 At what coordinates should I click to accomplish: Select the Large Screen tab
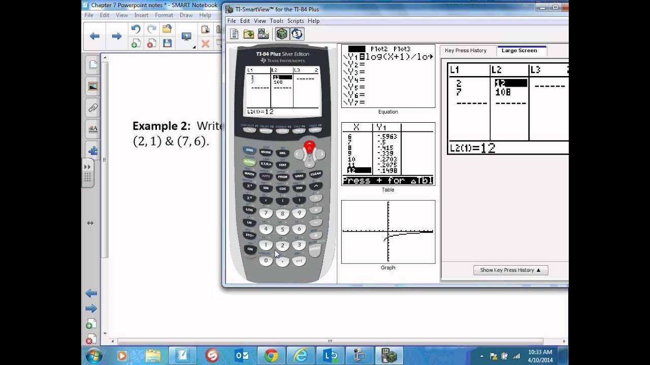coord(519,50)
